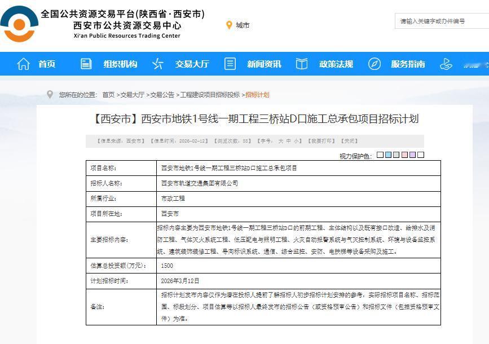The height and width of the screenshot is (344, 489).
Task: Click the document icon next to 组织机构
Action: coord(86,64)
